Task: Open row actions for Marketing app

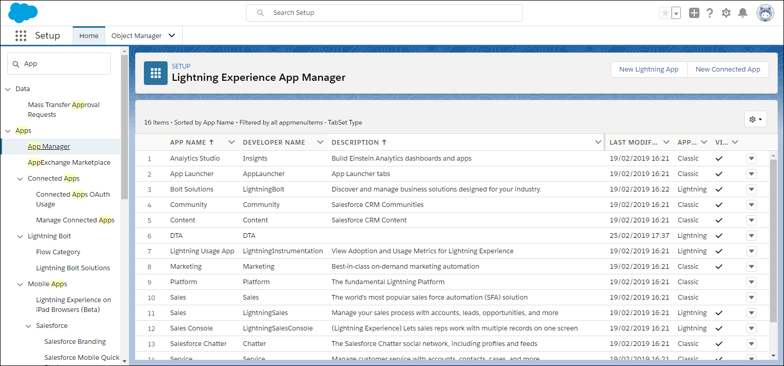Action: point(752,267)
